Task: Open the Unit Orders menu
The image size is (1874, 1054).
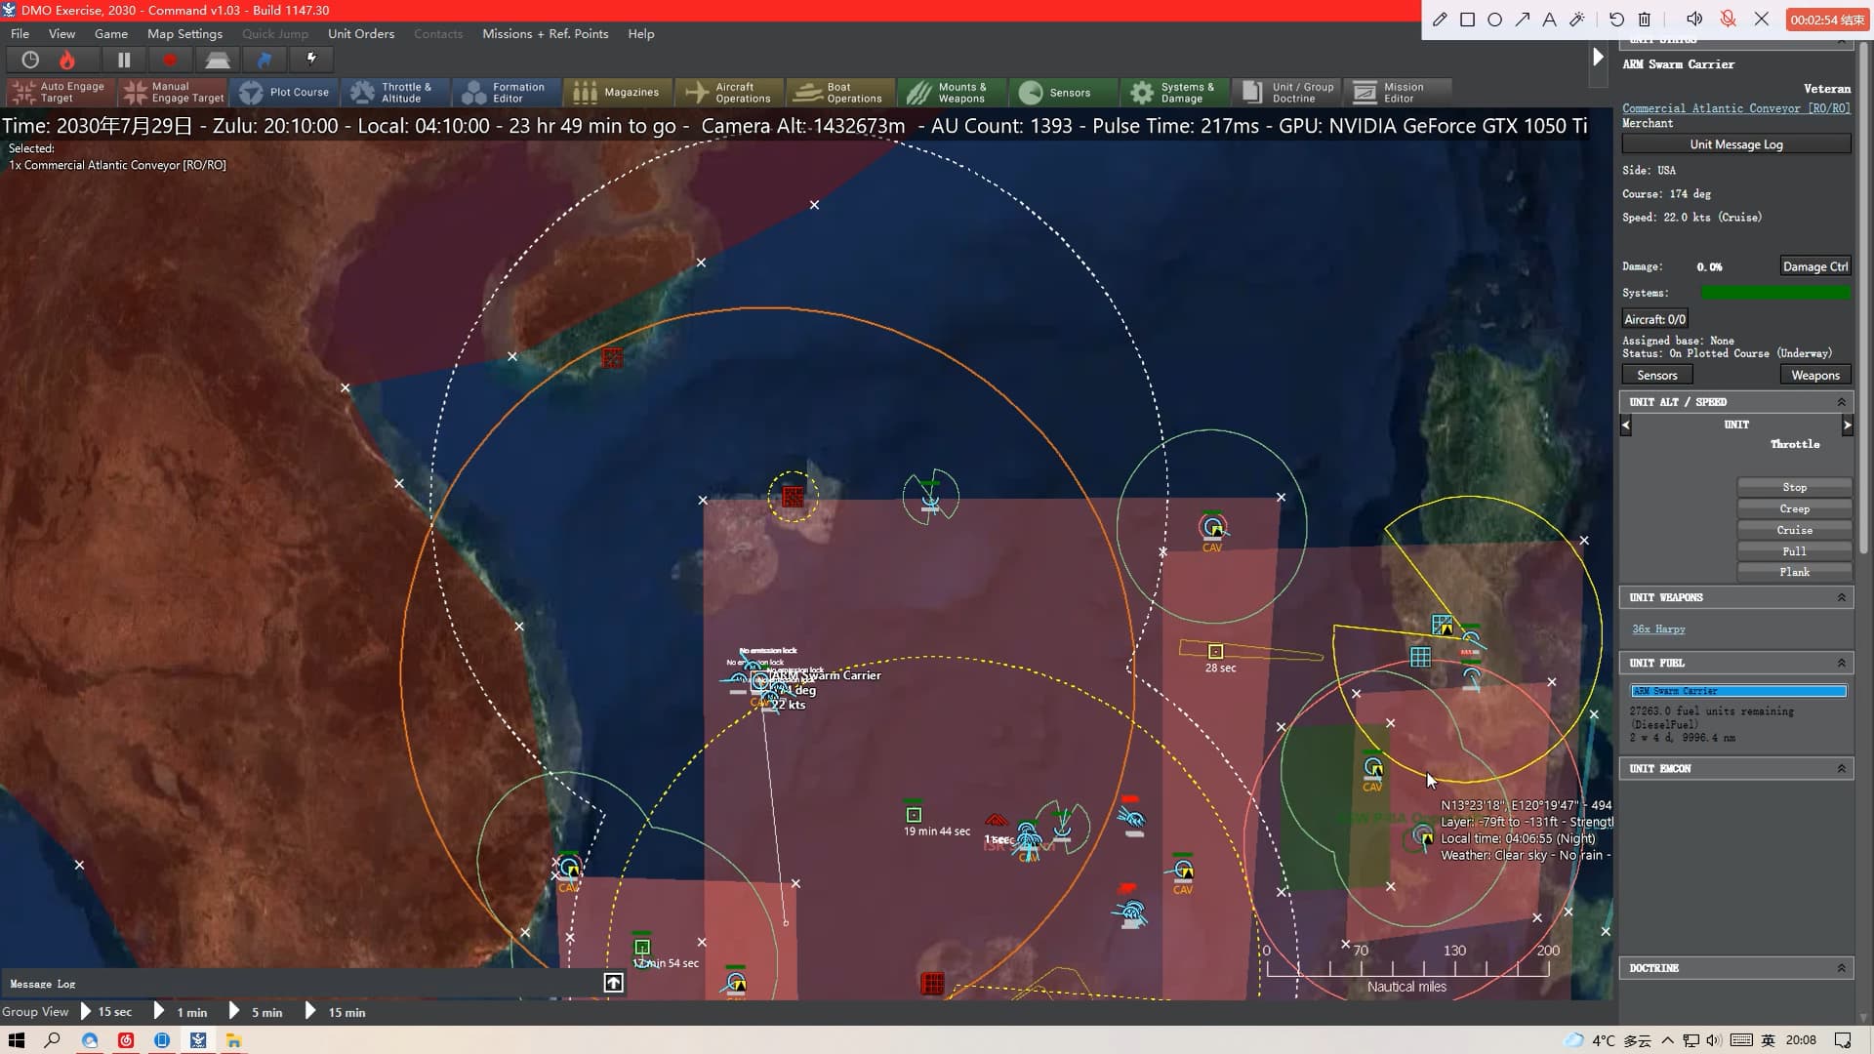Action: 361,33
